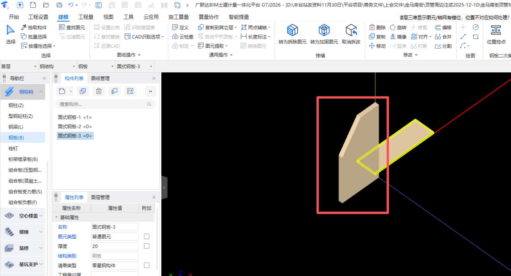Click the 拾取构件 tool

pos(34,27)
